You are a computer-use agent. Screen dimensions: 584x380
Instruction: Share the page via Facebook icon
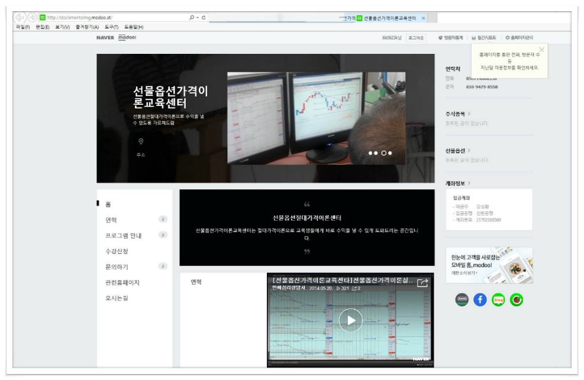click(480, 300)
